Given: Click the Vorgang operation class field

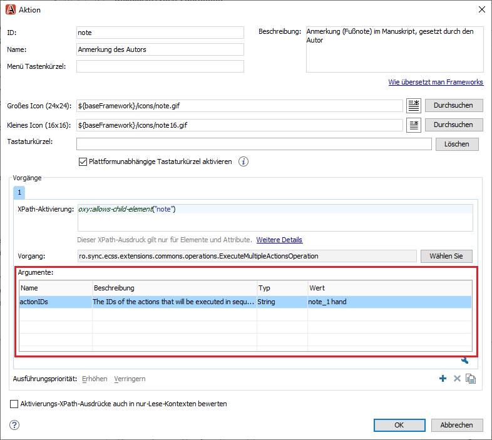Looking at the screenshot, I should (x=247, y=256).
